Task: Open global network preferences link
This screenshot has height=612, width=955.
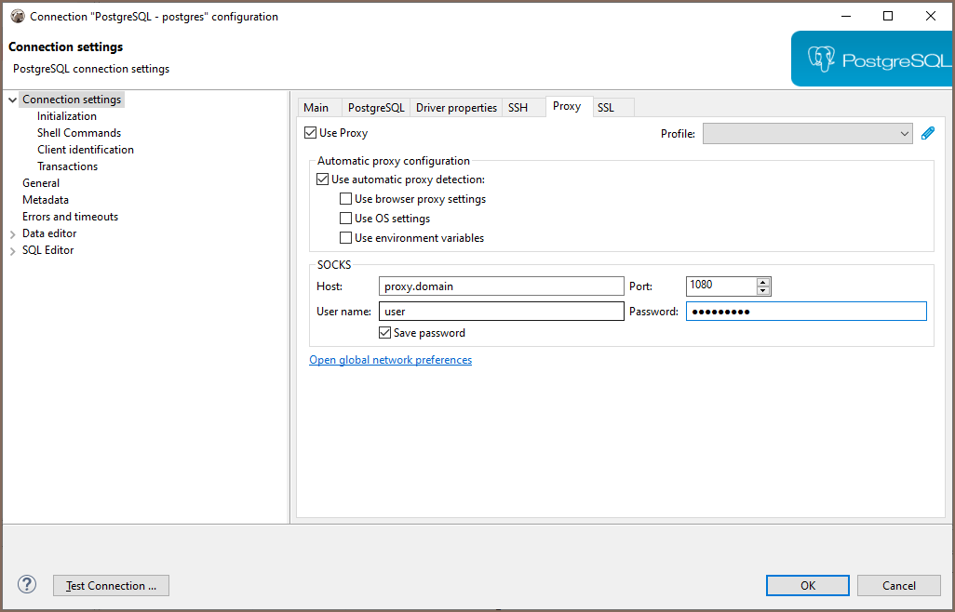Action: pyautogui.click(x=390, y=360)
